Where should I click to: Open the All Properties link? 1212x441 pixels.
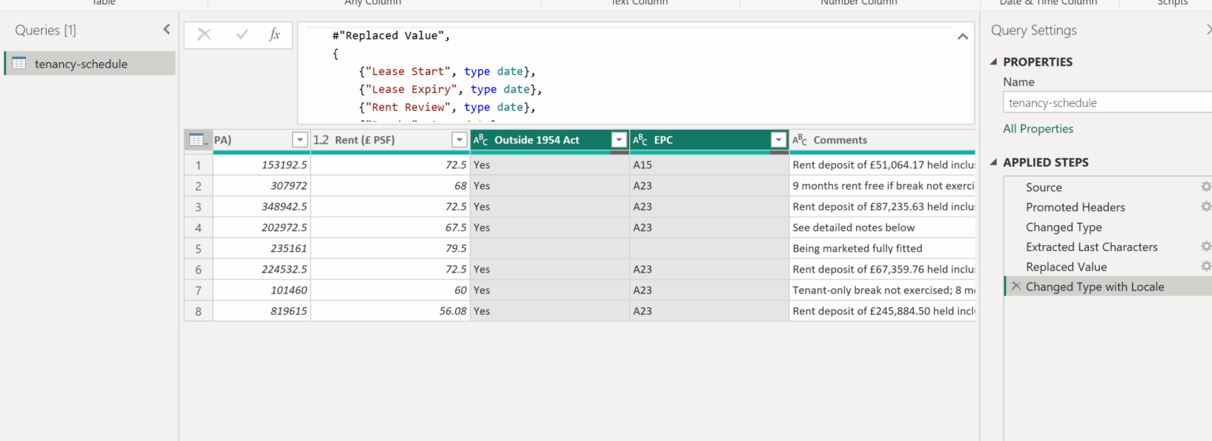[1038, 128]
